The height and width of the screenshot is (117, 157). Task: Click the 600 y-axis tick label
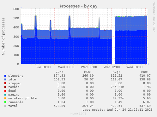tap(16, 9)
